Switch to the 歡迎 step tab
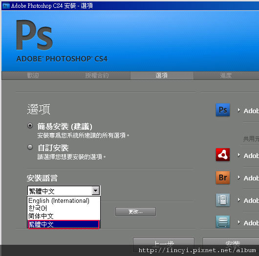This screenshot has width=259, height=256. click(33, 76)
